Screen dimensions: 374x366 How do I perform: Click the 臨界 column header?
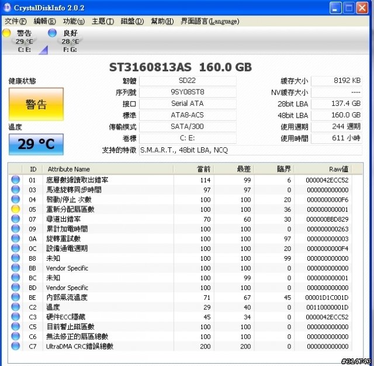[x=274, y=169]
